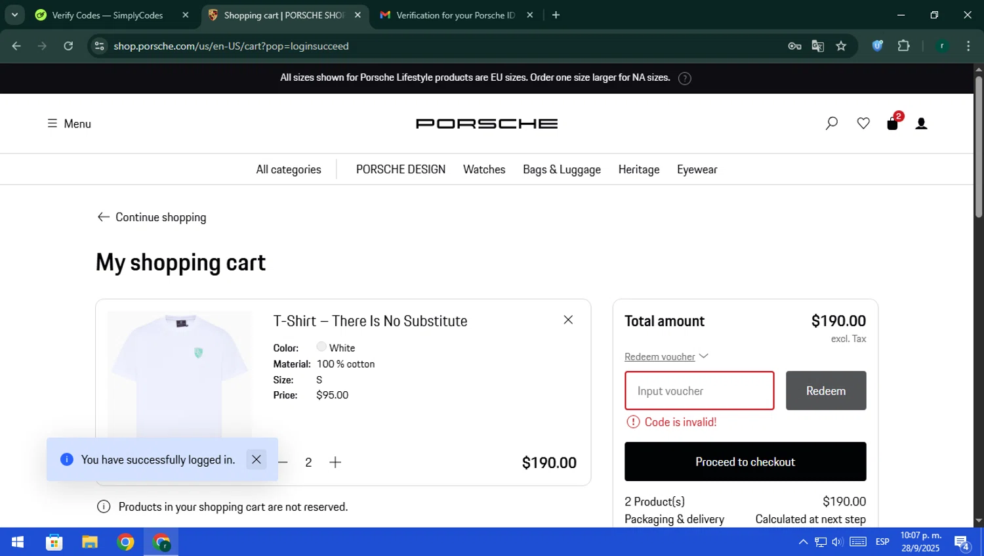Viewport: 984px width, 556px height.
Task: Open the T-Shirt product thumbnail
Action: tap(180, 374)
